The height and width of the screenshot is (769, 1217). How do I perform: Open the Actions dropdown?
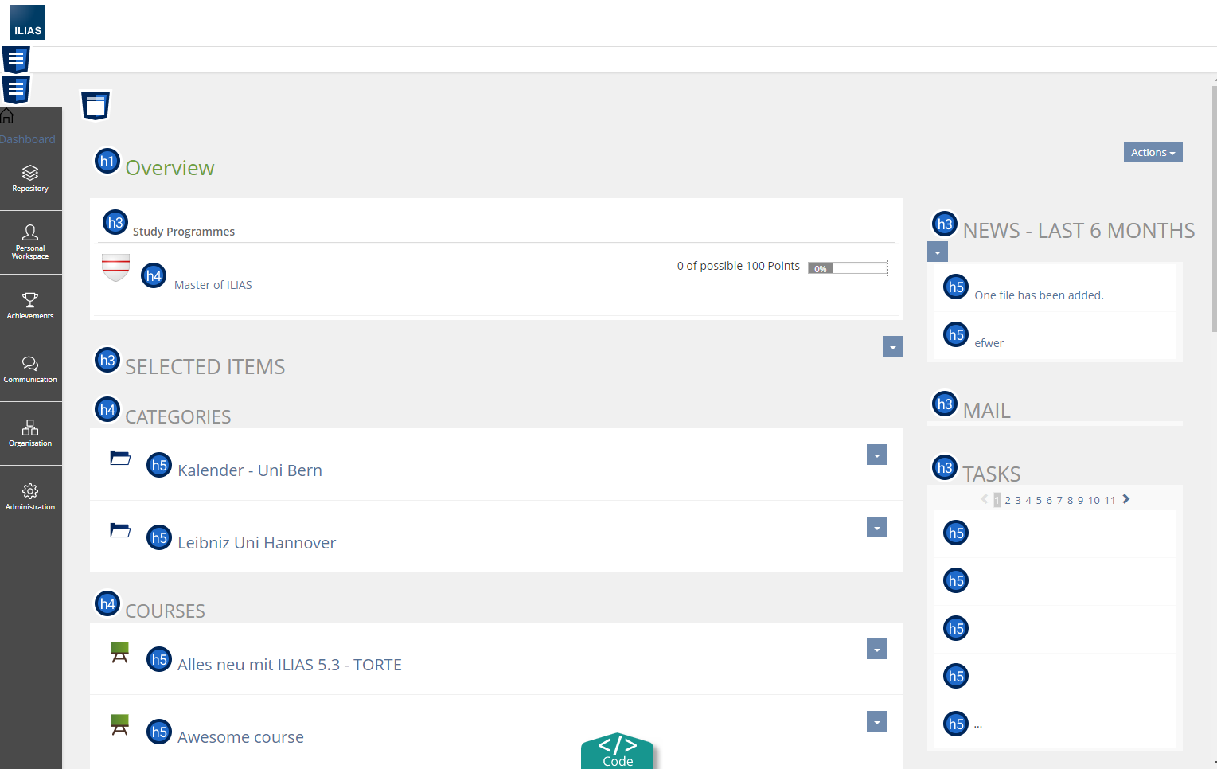coord(1152,152)
